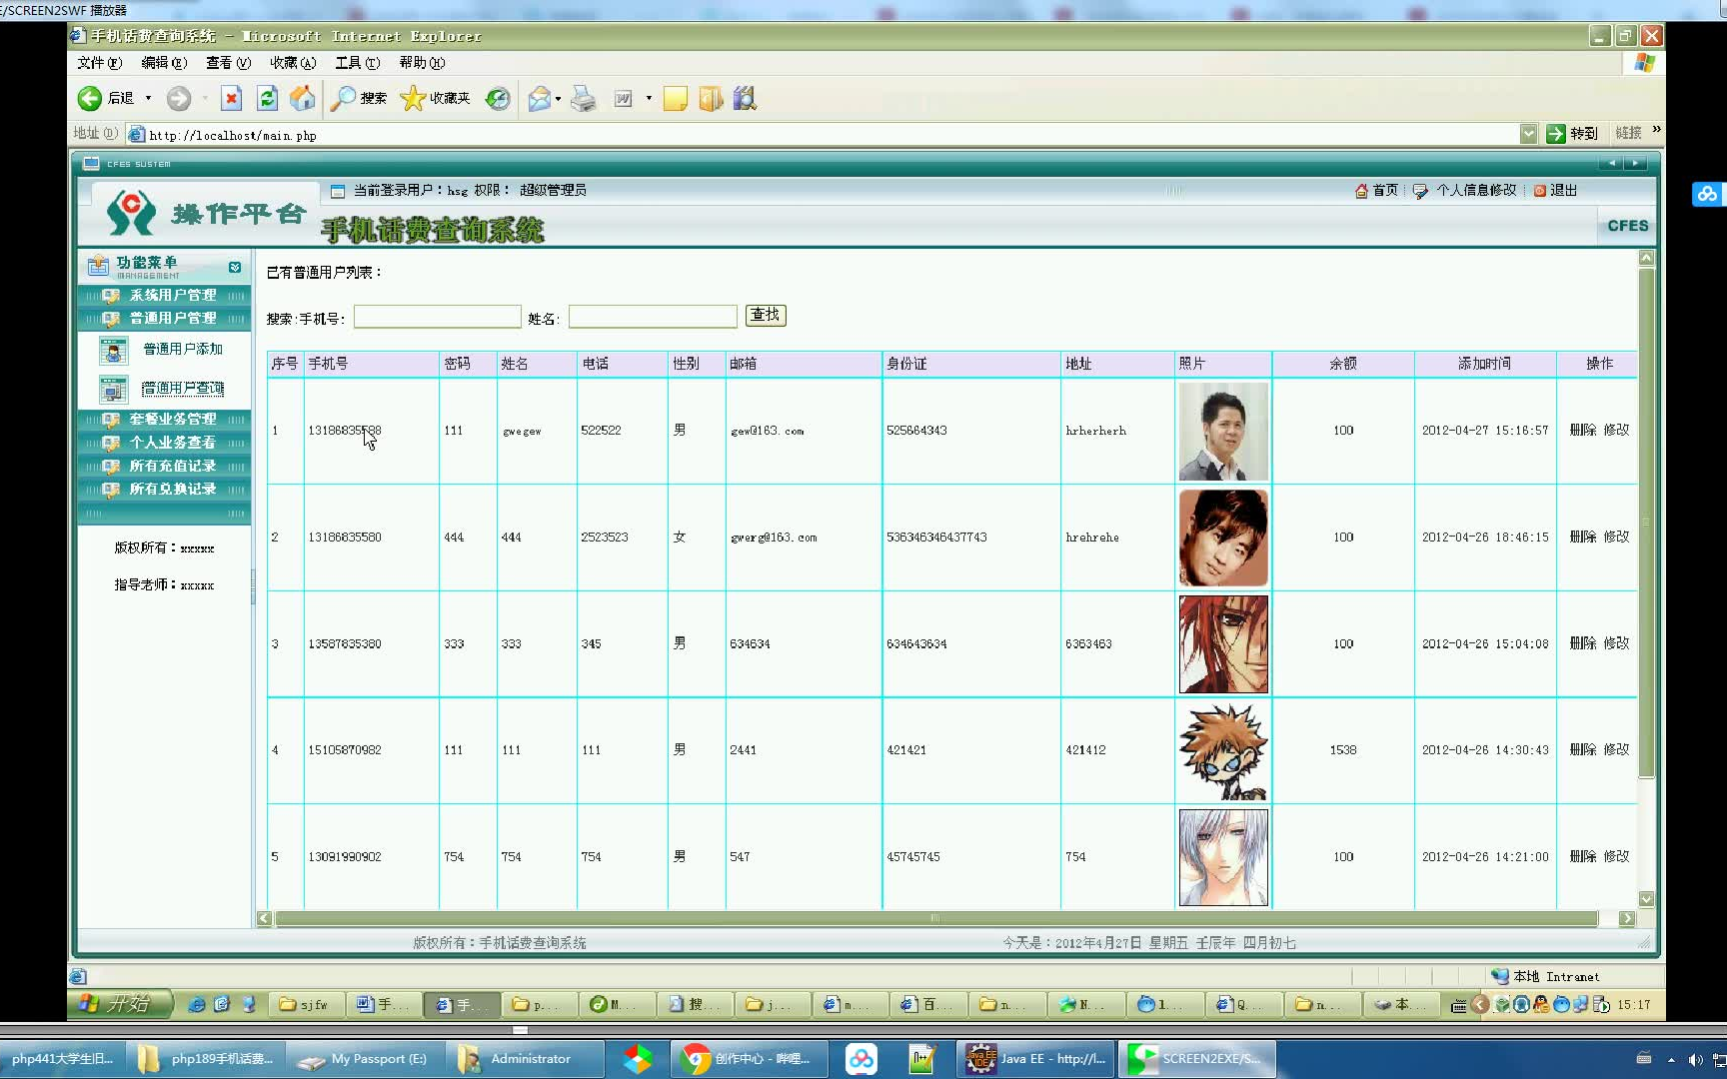Click the yellow note toolbar icon
This screenshot has width=1727, height=1079.
676,98
